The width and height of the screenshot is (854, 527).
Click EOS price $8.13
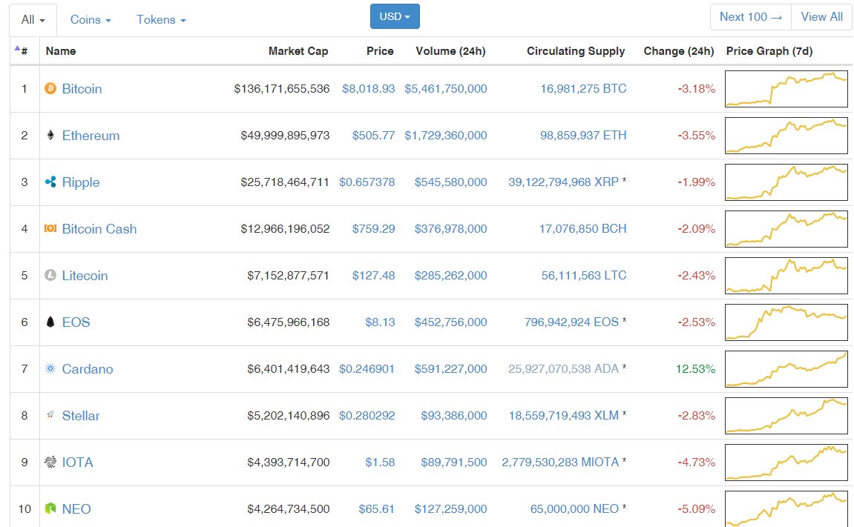click(380, 322)
